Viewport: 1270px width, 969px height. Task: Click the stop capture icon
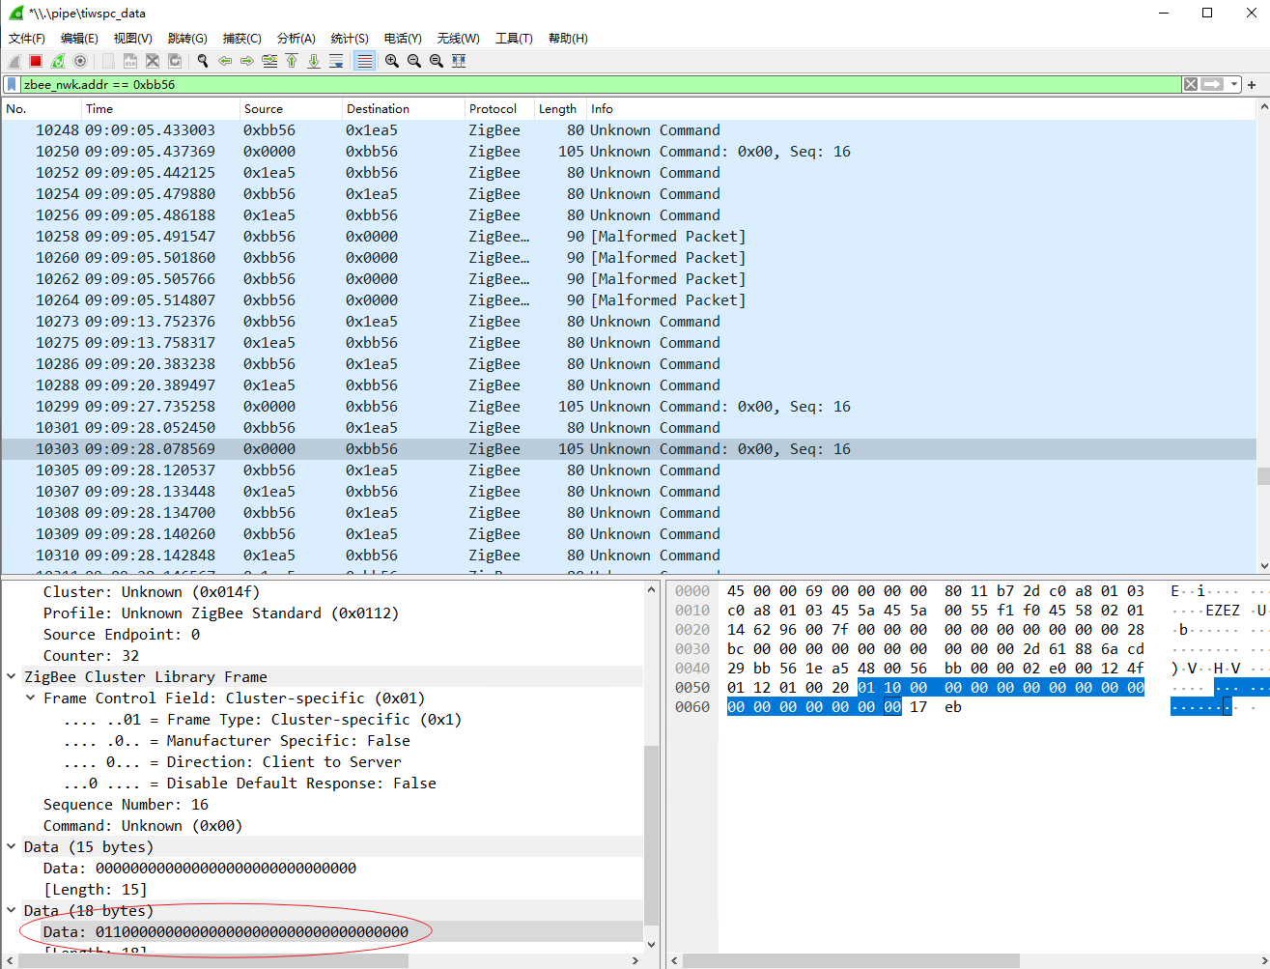(35, 60)
